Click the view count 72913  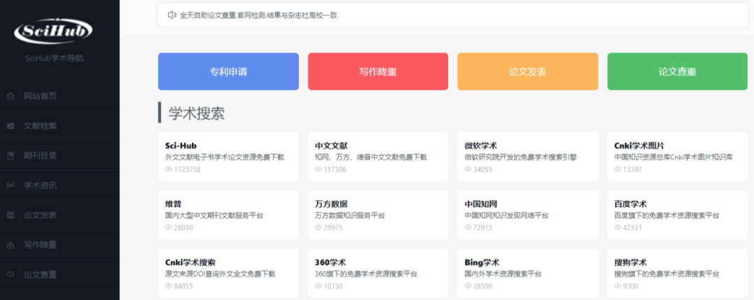point(483,228)
